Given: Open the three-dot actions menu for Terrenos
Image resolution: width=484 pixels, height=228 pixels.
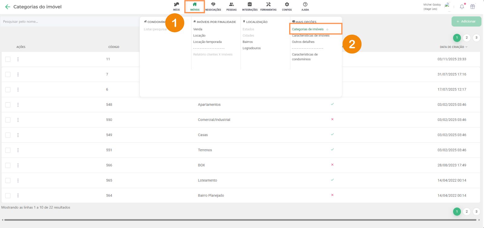Looking at the screenshot, I should point(18,150).
